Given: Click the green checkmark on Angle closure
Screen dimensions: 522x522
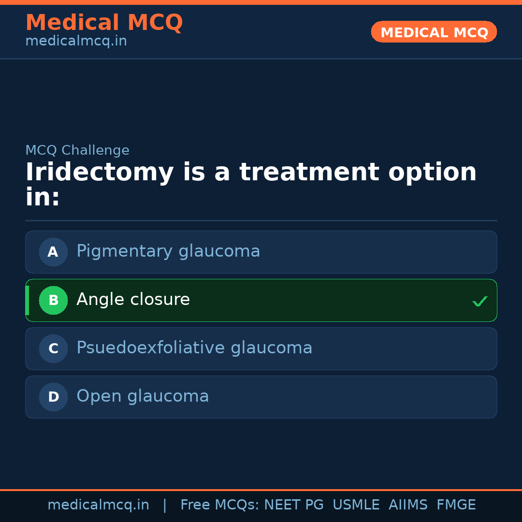Looking at the screenshot, I should (x=479, y=301).
